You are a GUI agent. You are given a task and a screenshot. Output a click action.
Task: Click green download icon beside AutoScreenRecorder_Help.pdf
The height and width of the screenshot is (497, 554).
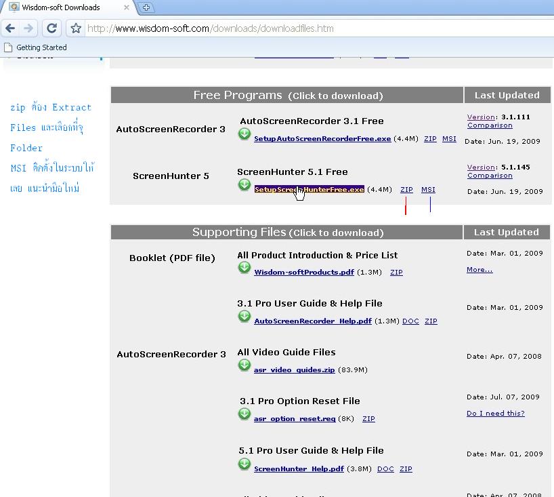point(244,316)
